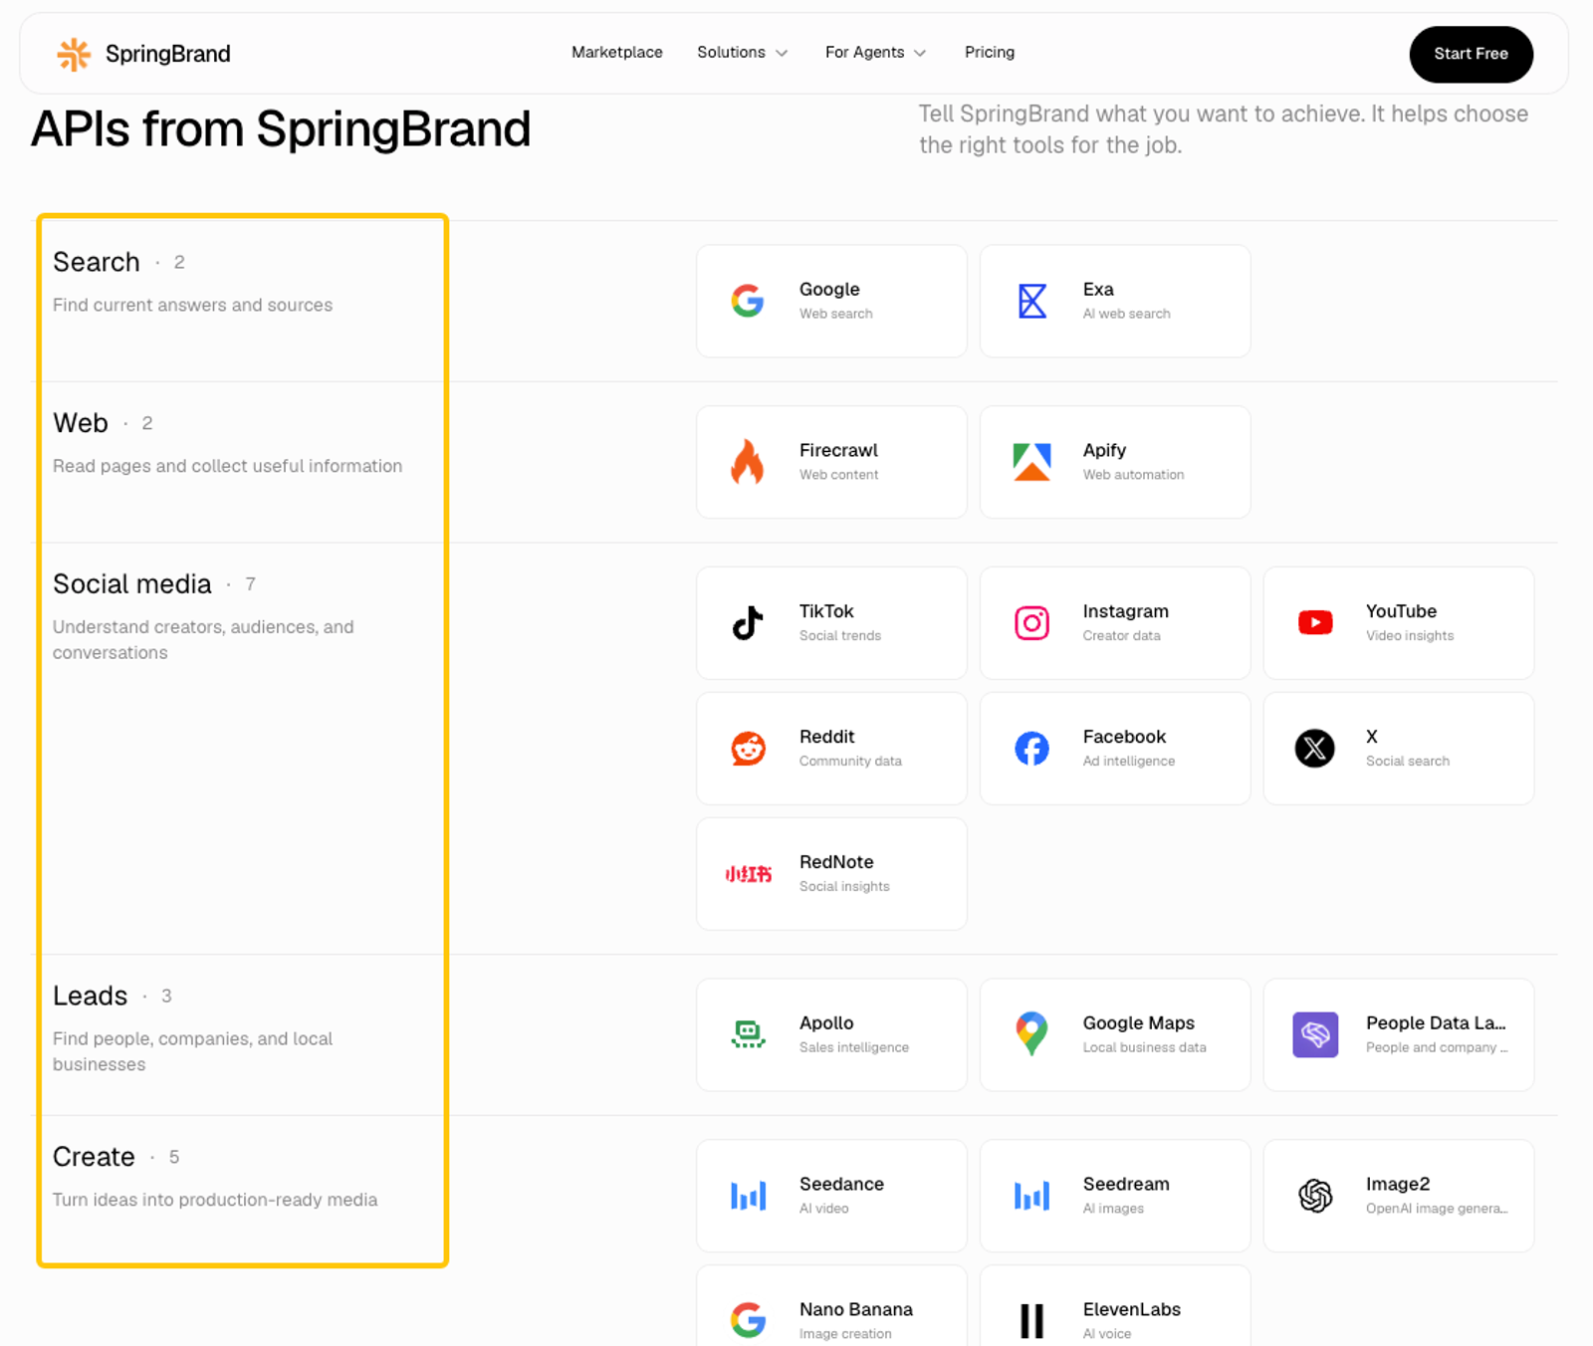
Task: Click the Instagram card title text
Action: (x=1126, y=611)
